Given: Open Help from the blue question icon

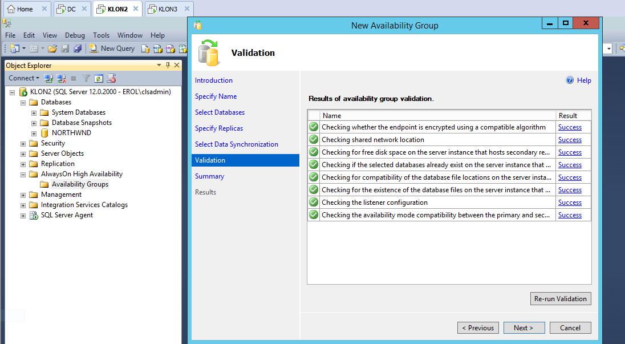Looking at the screenshot, I should click(x=570, y=80).
